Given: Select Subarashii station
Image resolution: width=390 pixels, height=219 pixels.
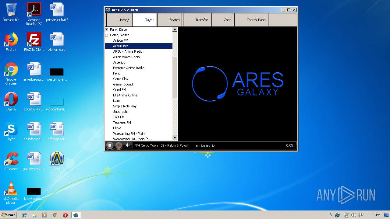Looking at the screenshot, I should tap(121, 112).
